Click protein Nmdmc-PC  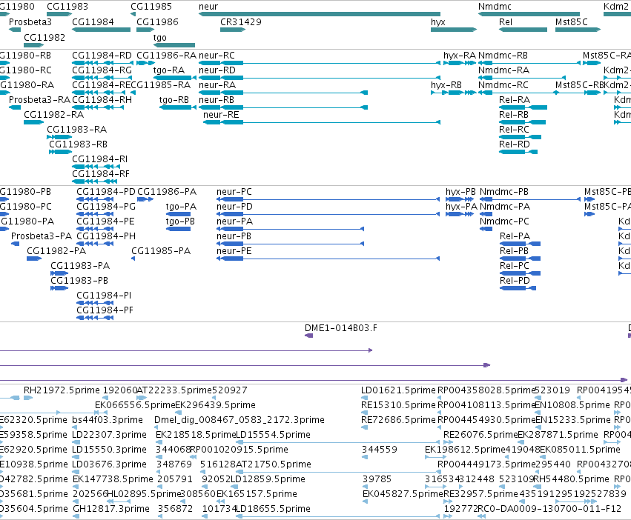click(x=504, y=221)
